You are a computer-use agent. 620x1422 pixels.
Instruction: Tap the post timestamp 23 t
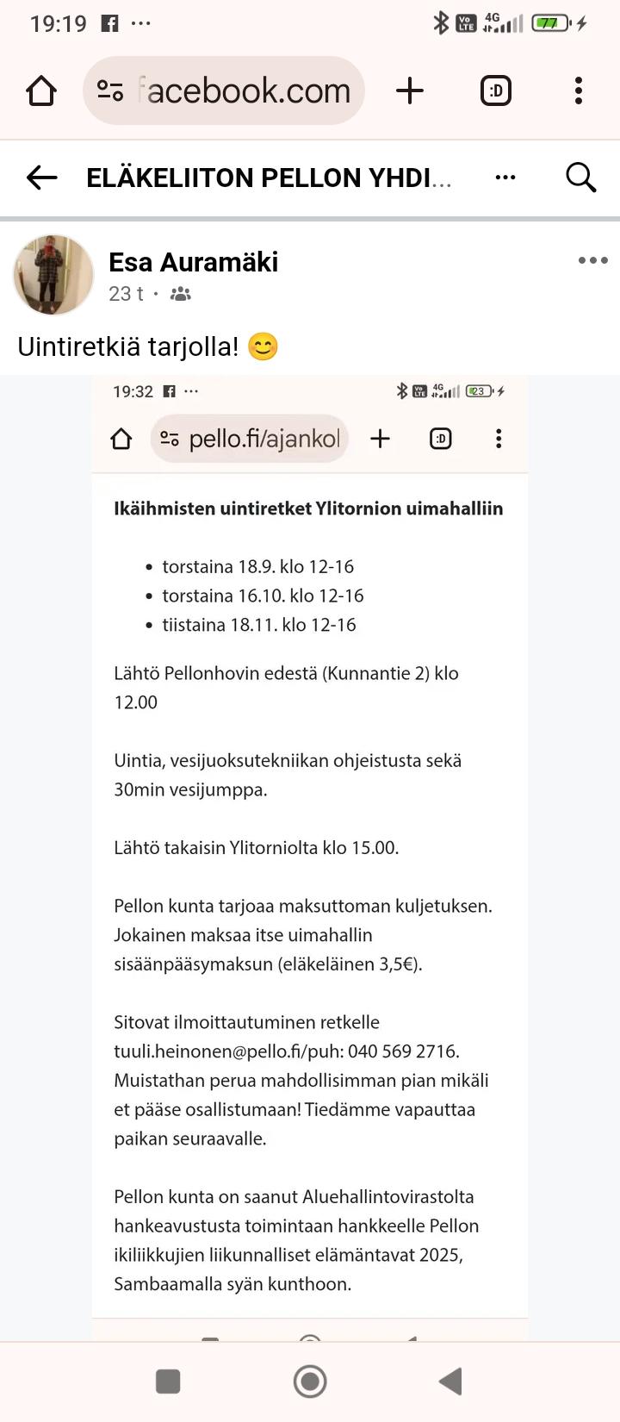pyautogui.click(x=126, y=294)
